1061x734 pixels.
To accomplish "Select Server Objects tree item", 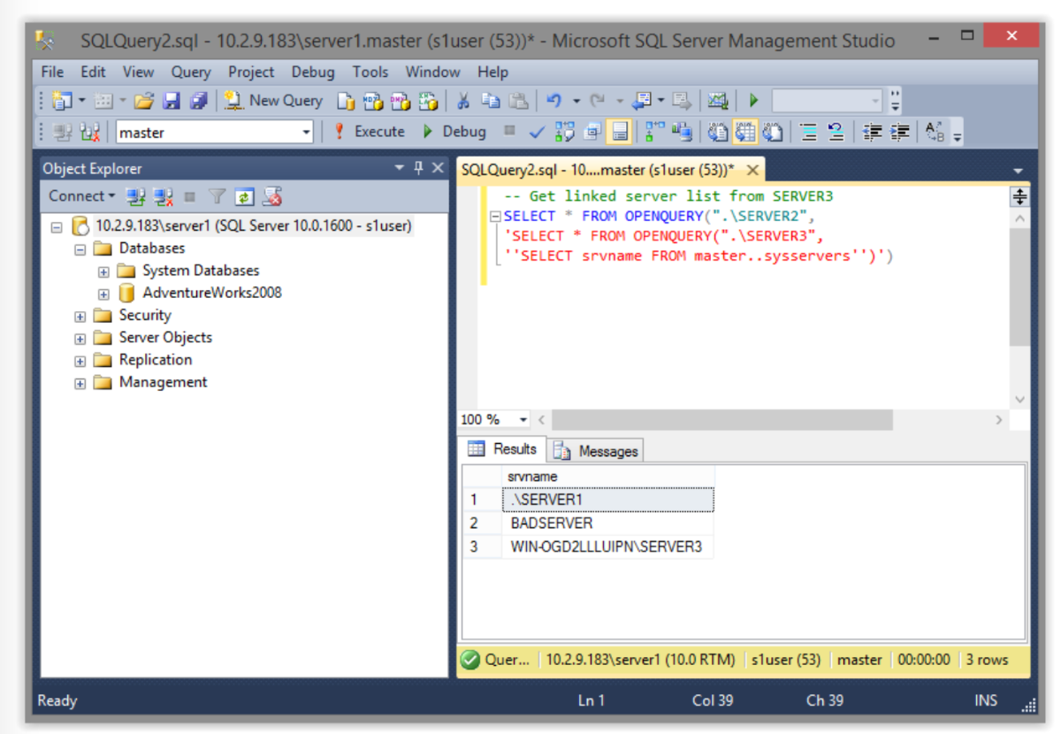I will pos(165,338).
